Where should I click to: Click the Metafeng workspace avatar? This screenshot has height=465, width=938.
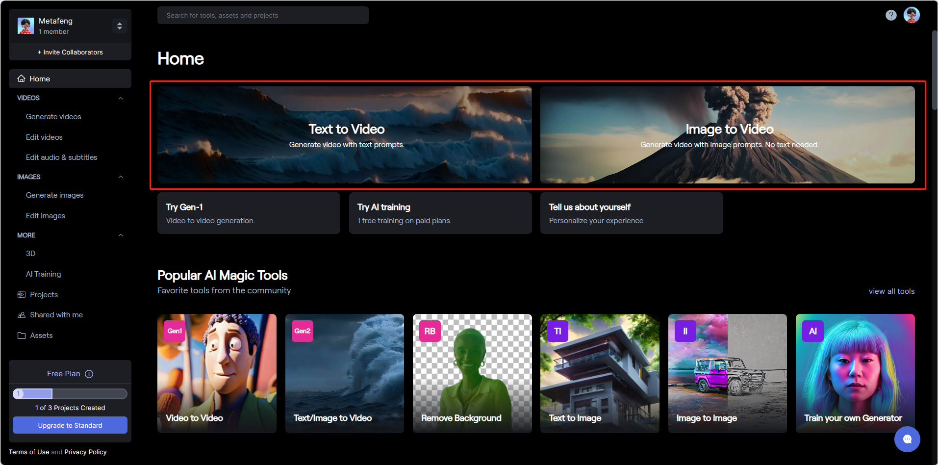pyautogui.click(x=25, y=26)
